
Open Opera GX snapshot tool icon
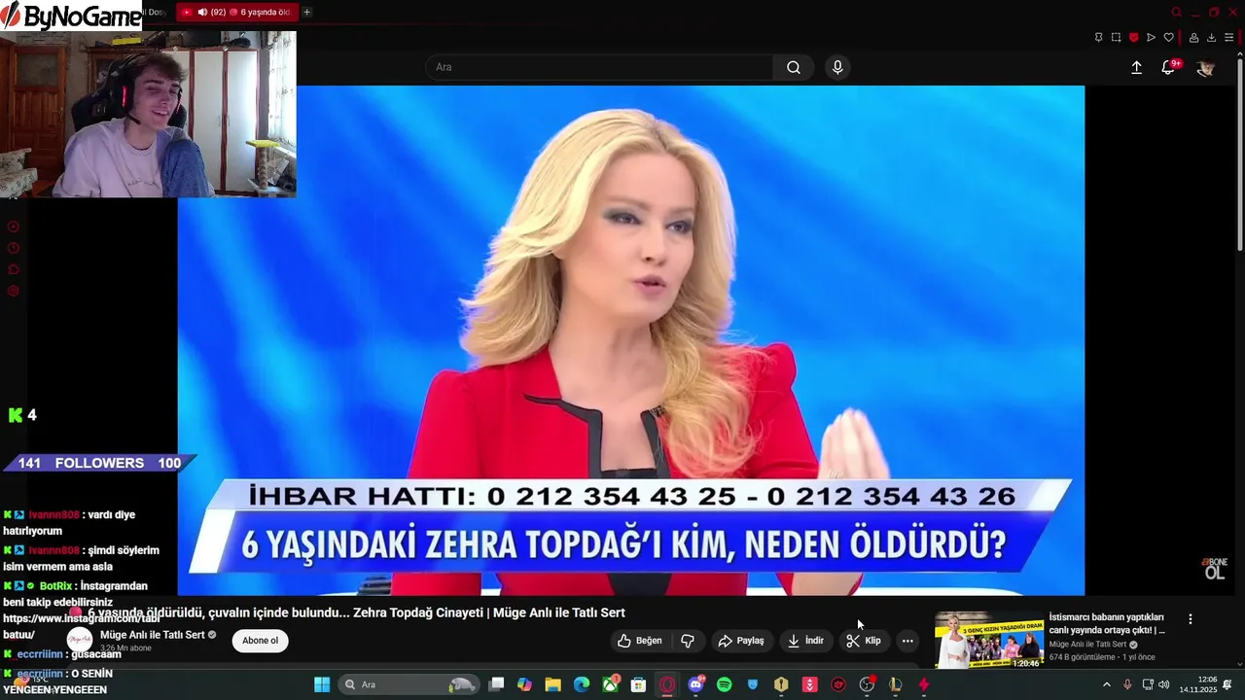(1116, 38)
